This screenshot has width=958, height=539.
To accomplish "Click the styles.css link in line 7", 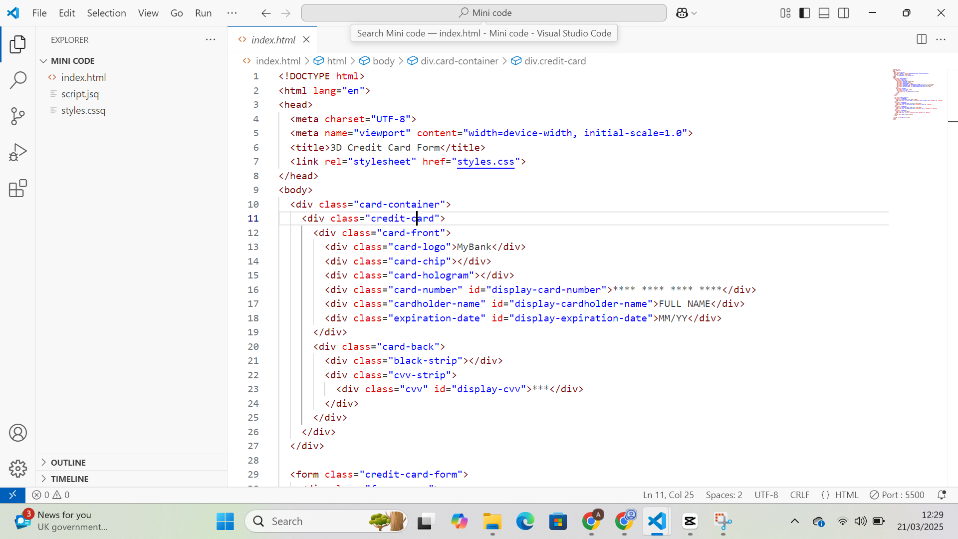I will [x=486, y=161].
